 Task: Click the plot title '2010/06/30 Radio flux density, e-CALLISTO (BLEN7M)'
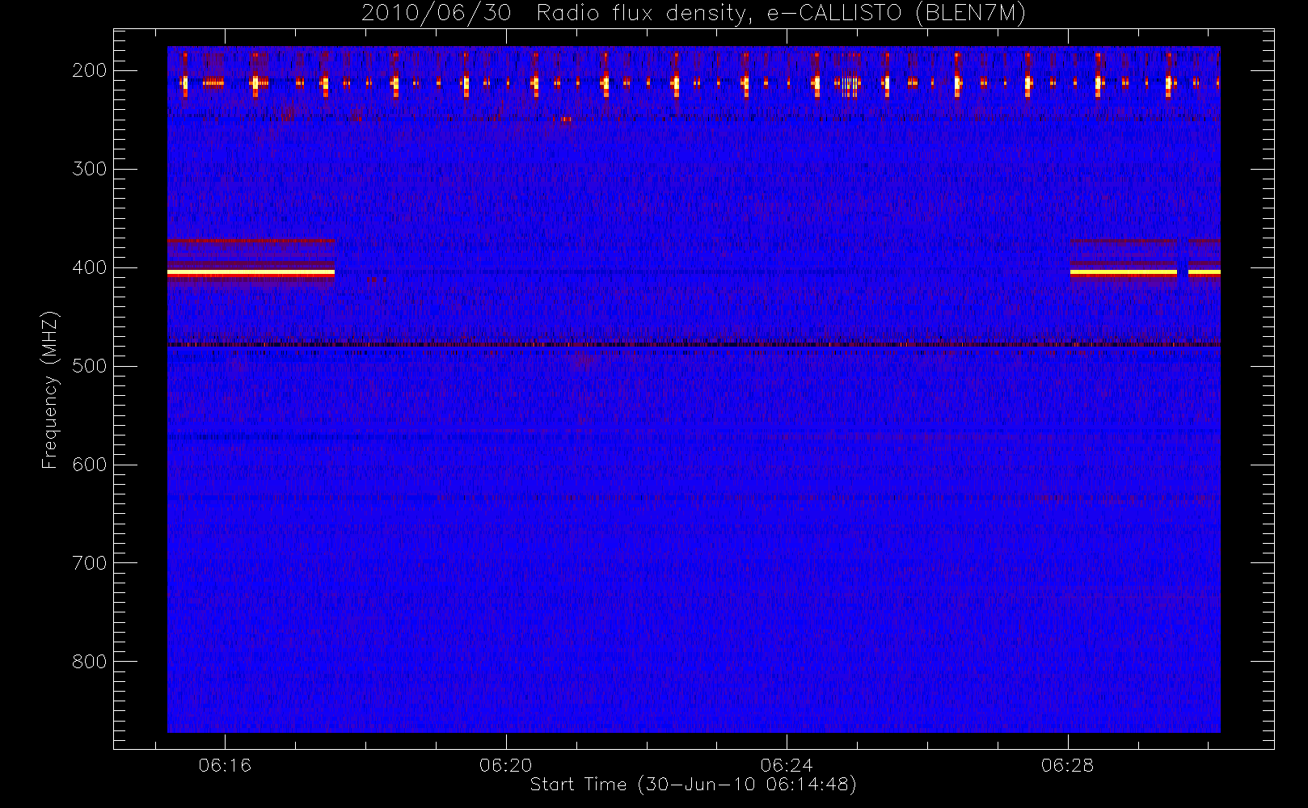pos(694,14)
